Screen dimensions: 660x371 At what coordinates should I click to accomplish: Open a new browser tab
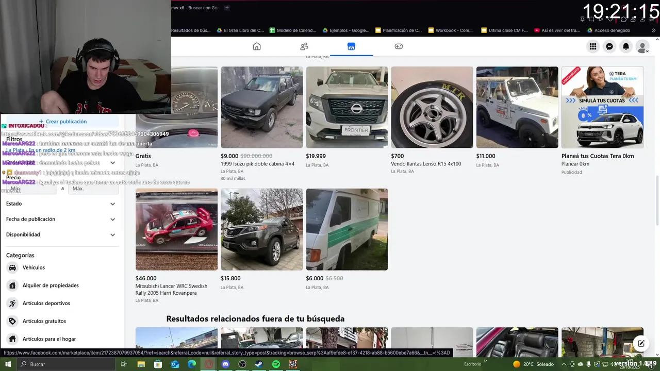[x=227, y=8]
